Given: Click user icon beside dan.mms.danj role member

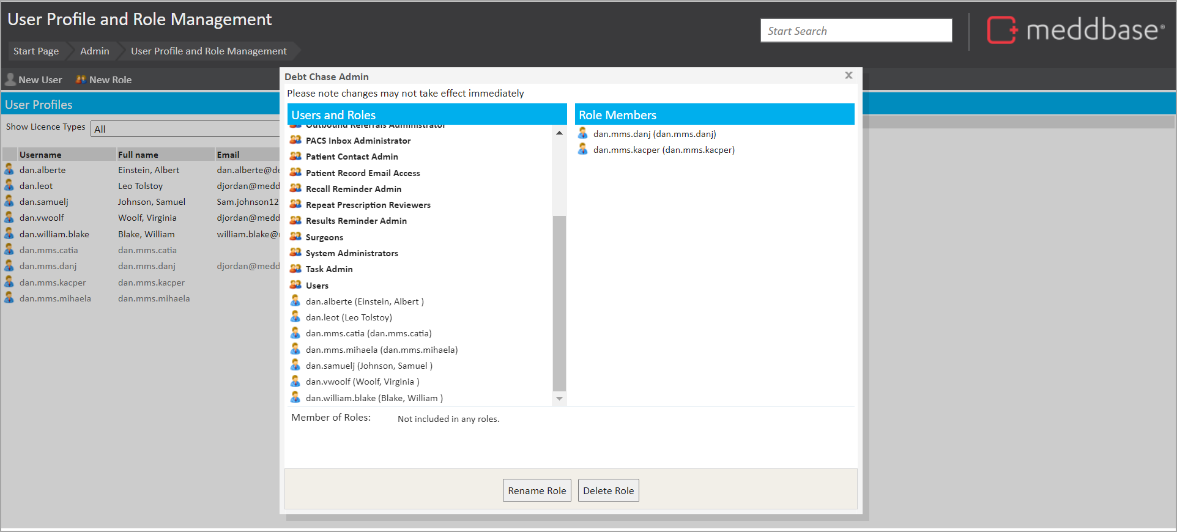Looking at the screenshot, I should [583, 133].
